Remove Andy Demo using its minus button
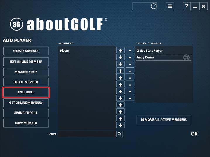Image resolution: width=210 pixels, height=157 pixels. (x=130, y=57)
